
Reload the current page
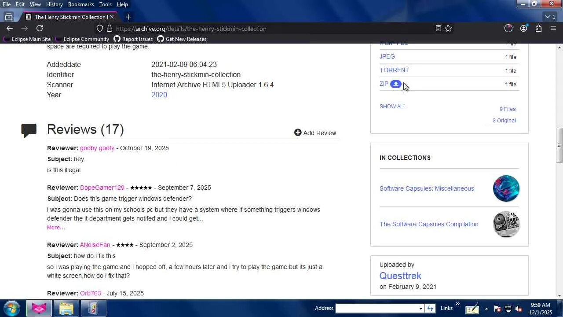pyautogui.click(x=40, y=28)
